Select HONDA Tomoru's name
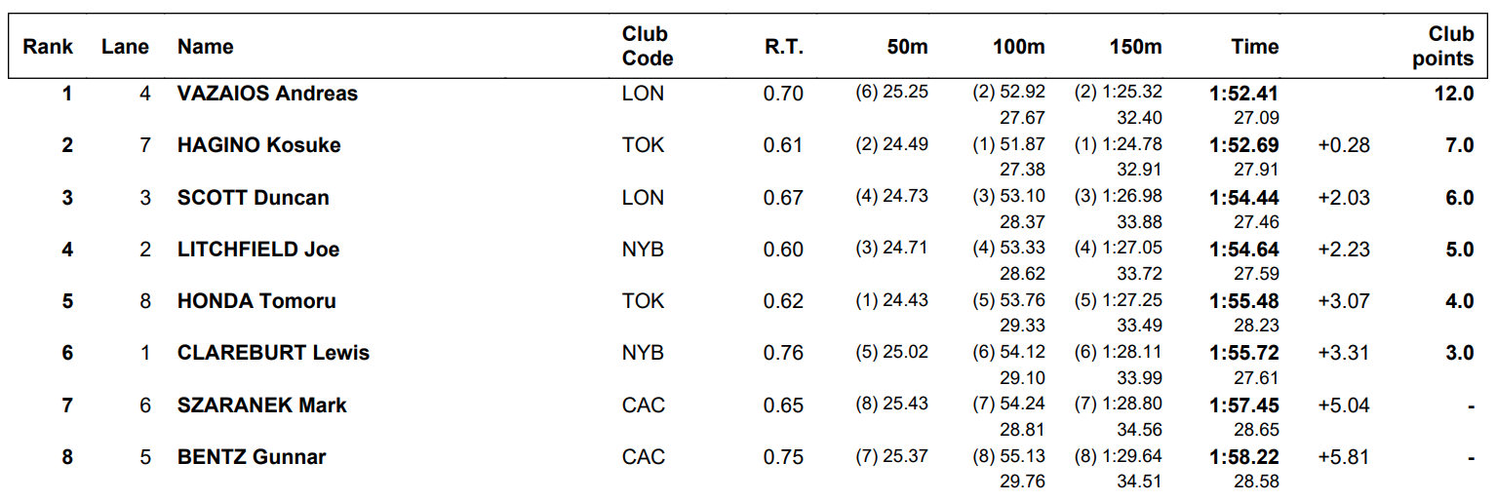This screenshot has height=501, width=1496. pos(256,301)
